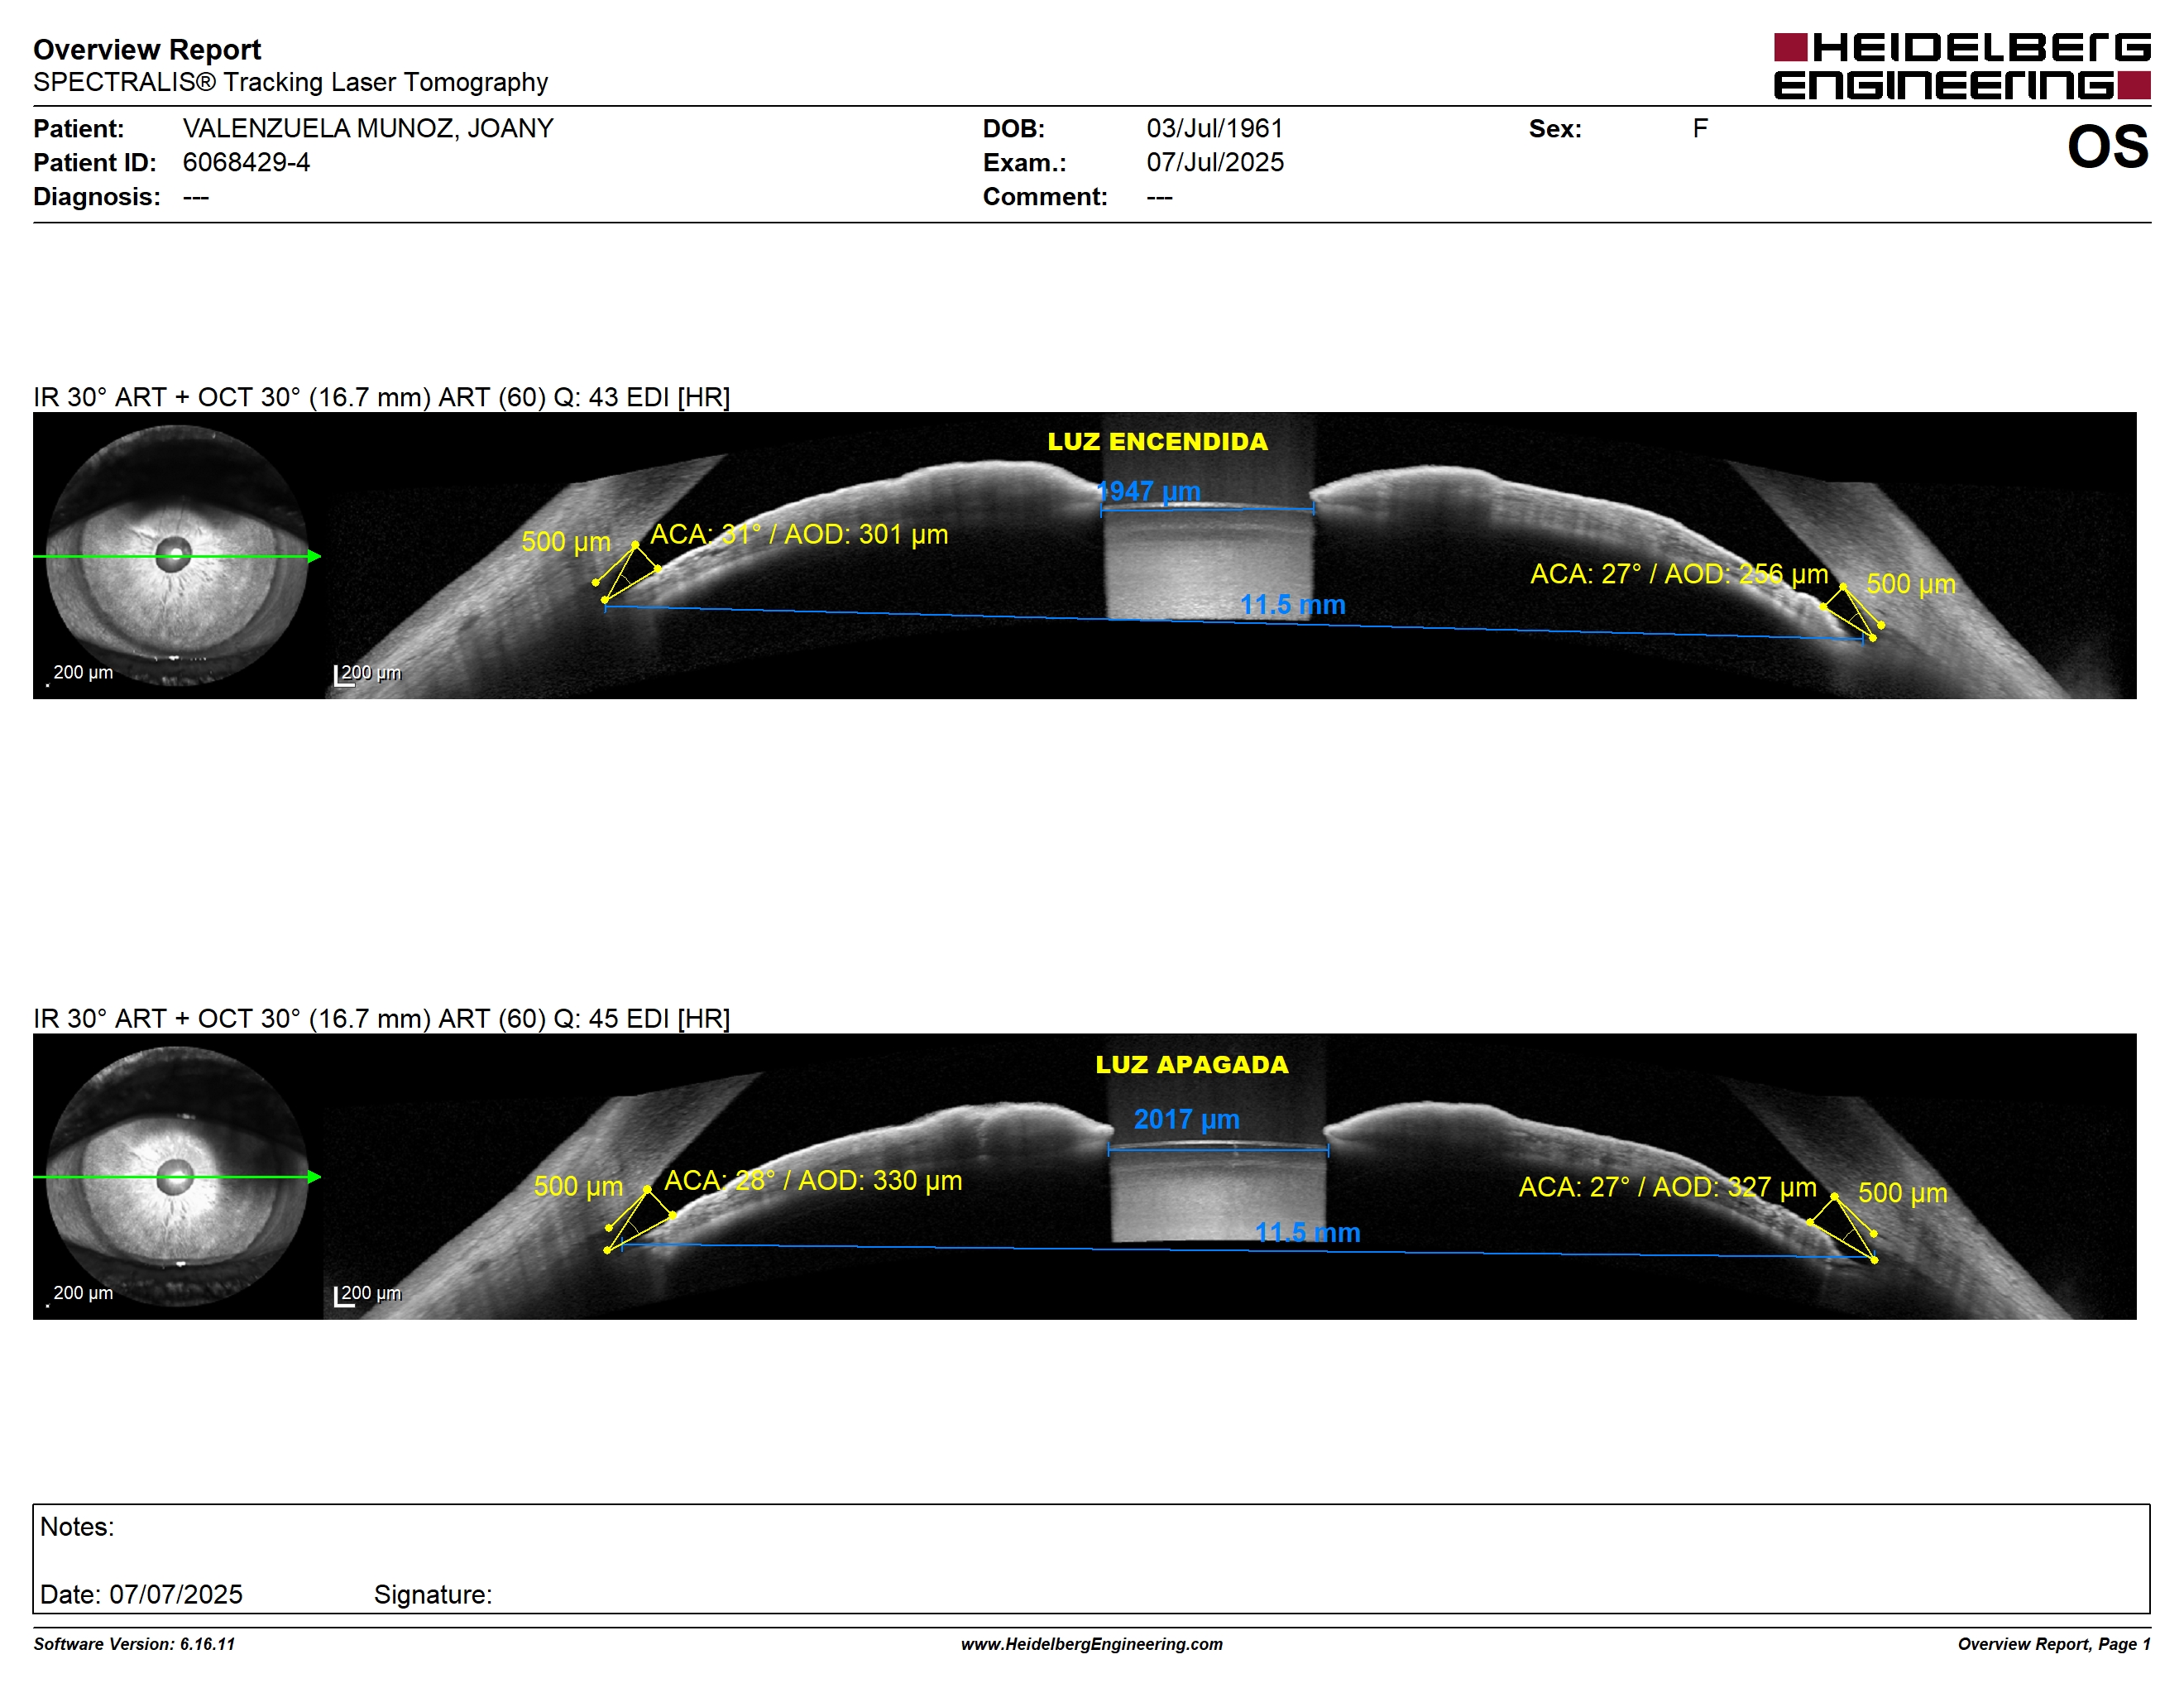Viewport: 2184px width, 1688px height.
Task: Click the Exam date 07/Jul/2025
Action: pyautogui.click(x=1215, y=162)
